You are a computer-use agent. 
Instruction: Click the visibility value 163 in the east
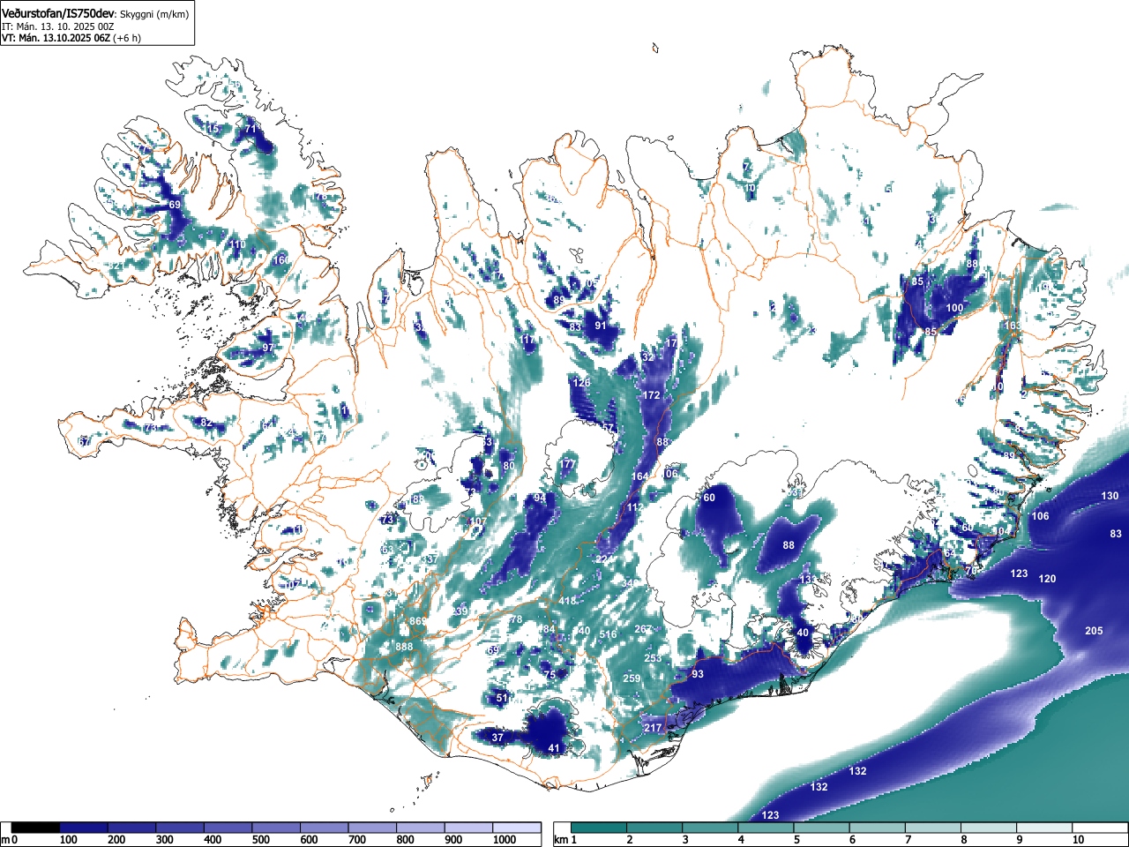point(1013,326)
